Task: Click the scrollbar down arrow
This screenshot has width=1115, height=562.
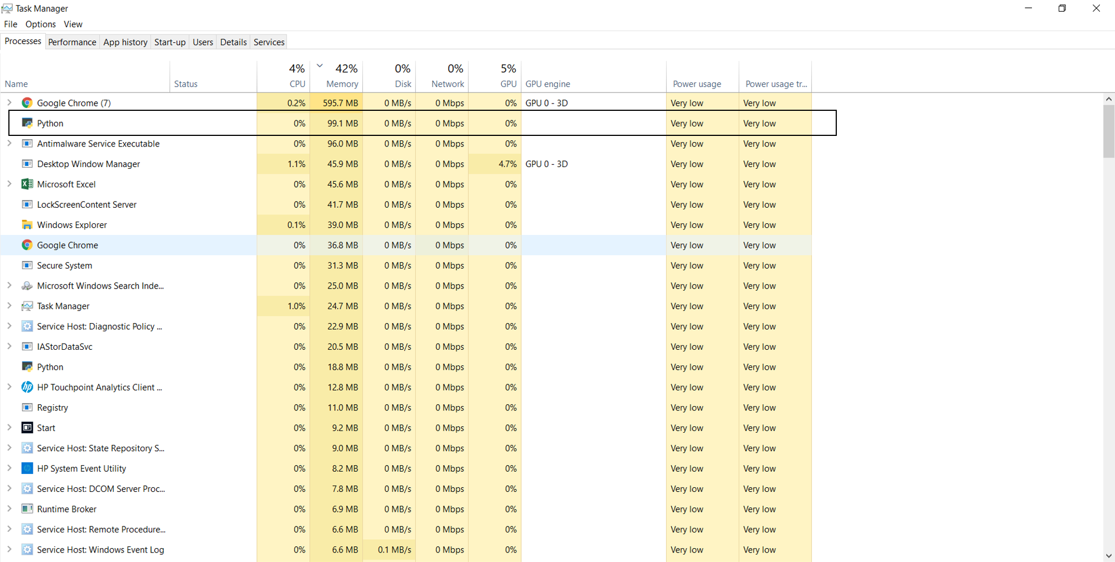Action: click(1109, 556)
